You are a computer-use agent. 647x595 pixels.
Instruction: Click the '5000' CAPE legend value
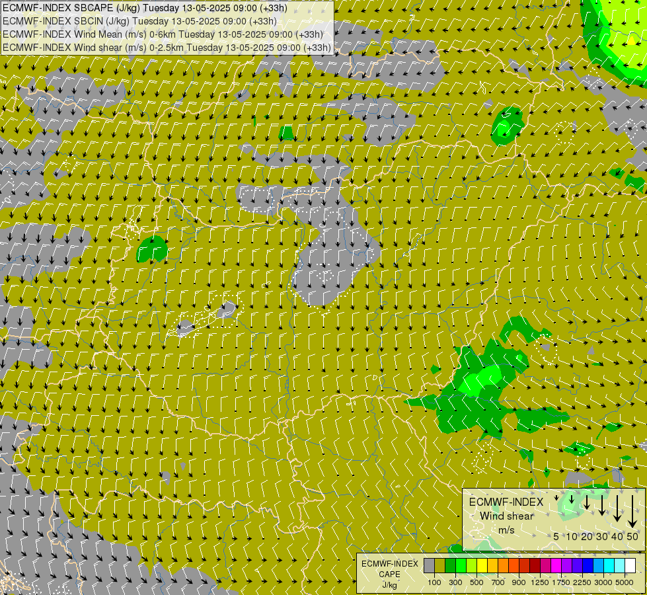point(625,582)
